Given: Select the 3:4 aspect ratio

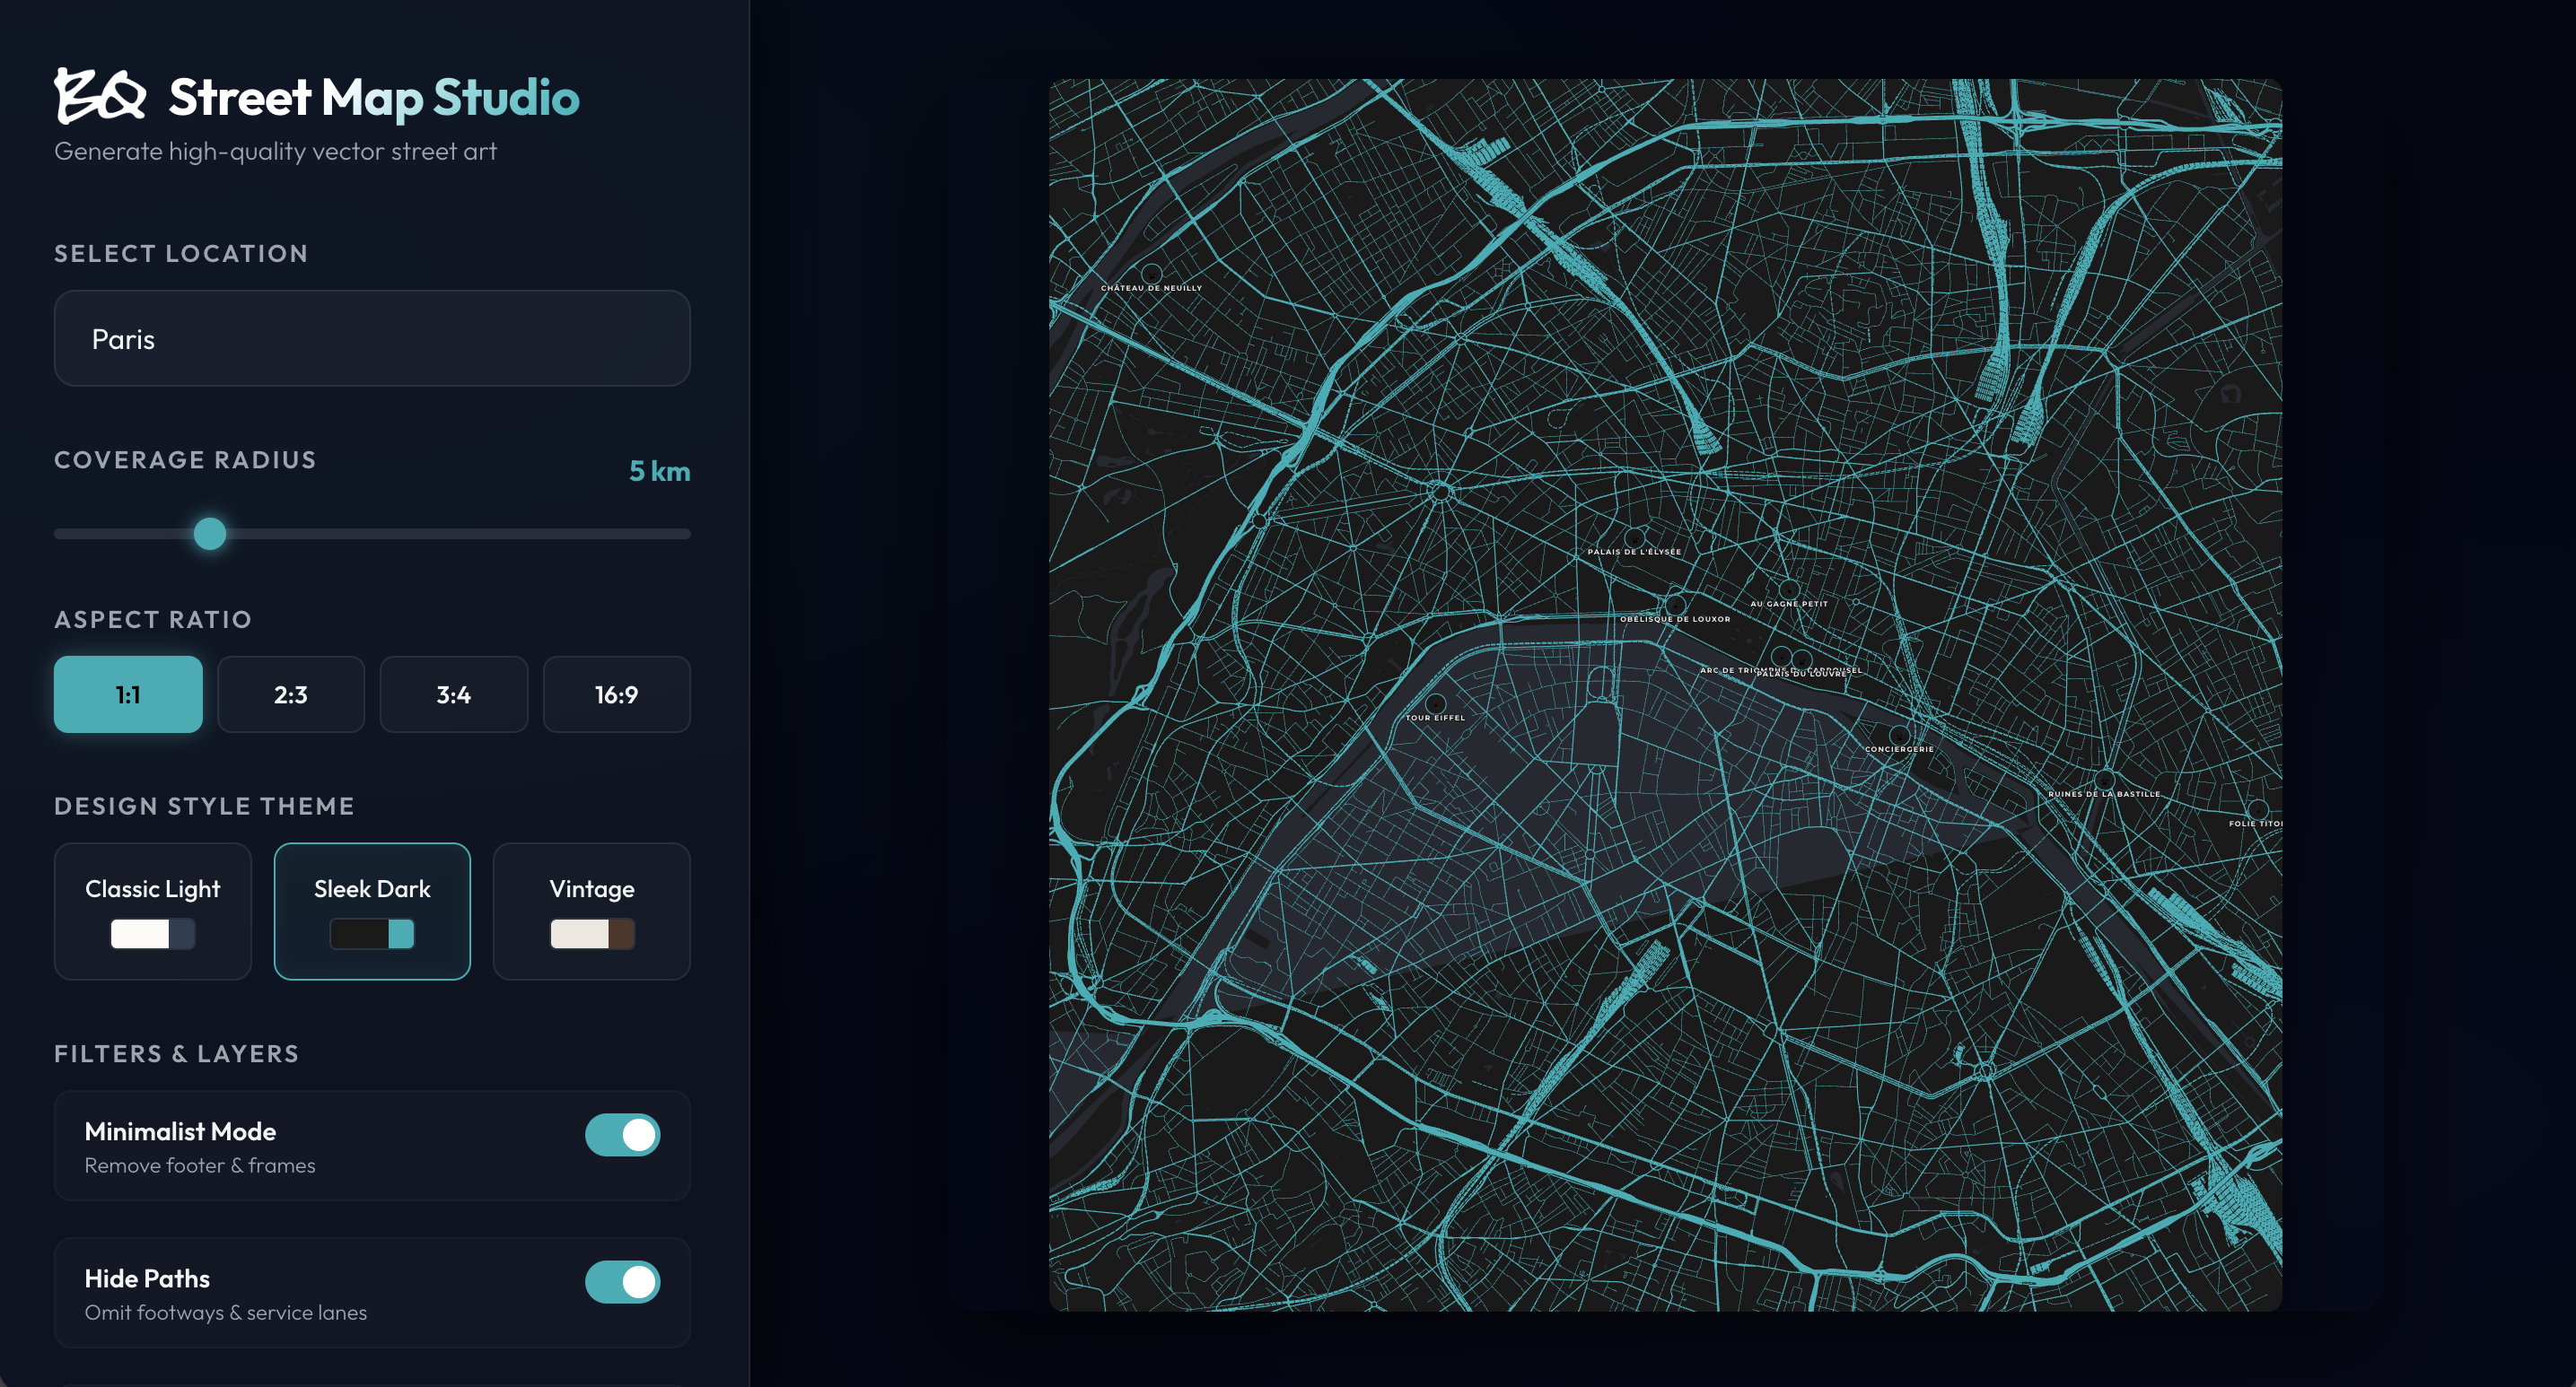Looking at the screenshot, I should pos(454,694).
